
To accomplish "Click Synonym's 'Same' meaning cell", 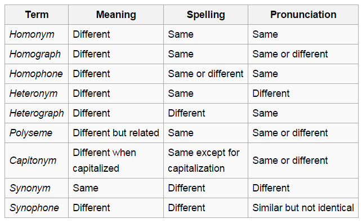I will point(116,188).
